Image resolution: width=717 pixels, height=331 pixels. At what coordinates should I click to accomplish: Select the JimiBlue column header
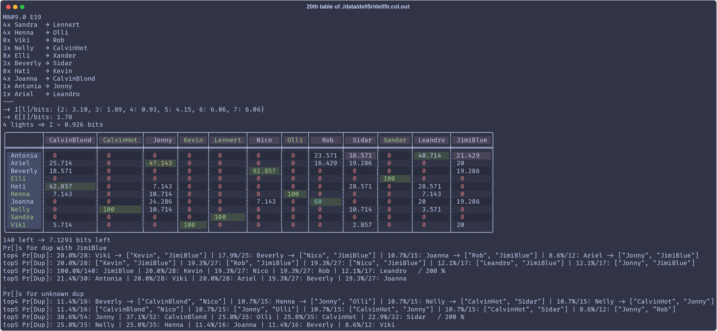point(471,140)
